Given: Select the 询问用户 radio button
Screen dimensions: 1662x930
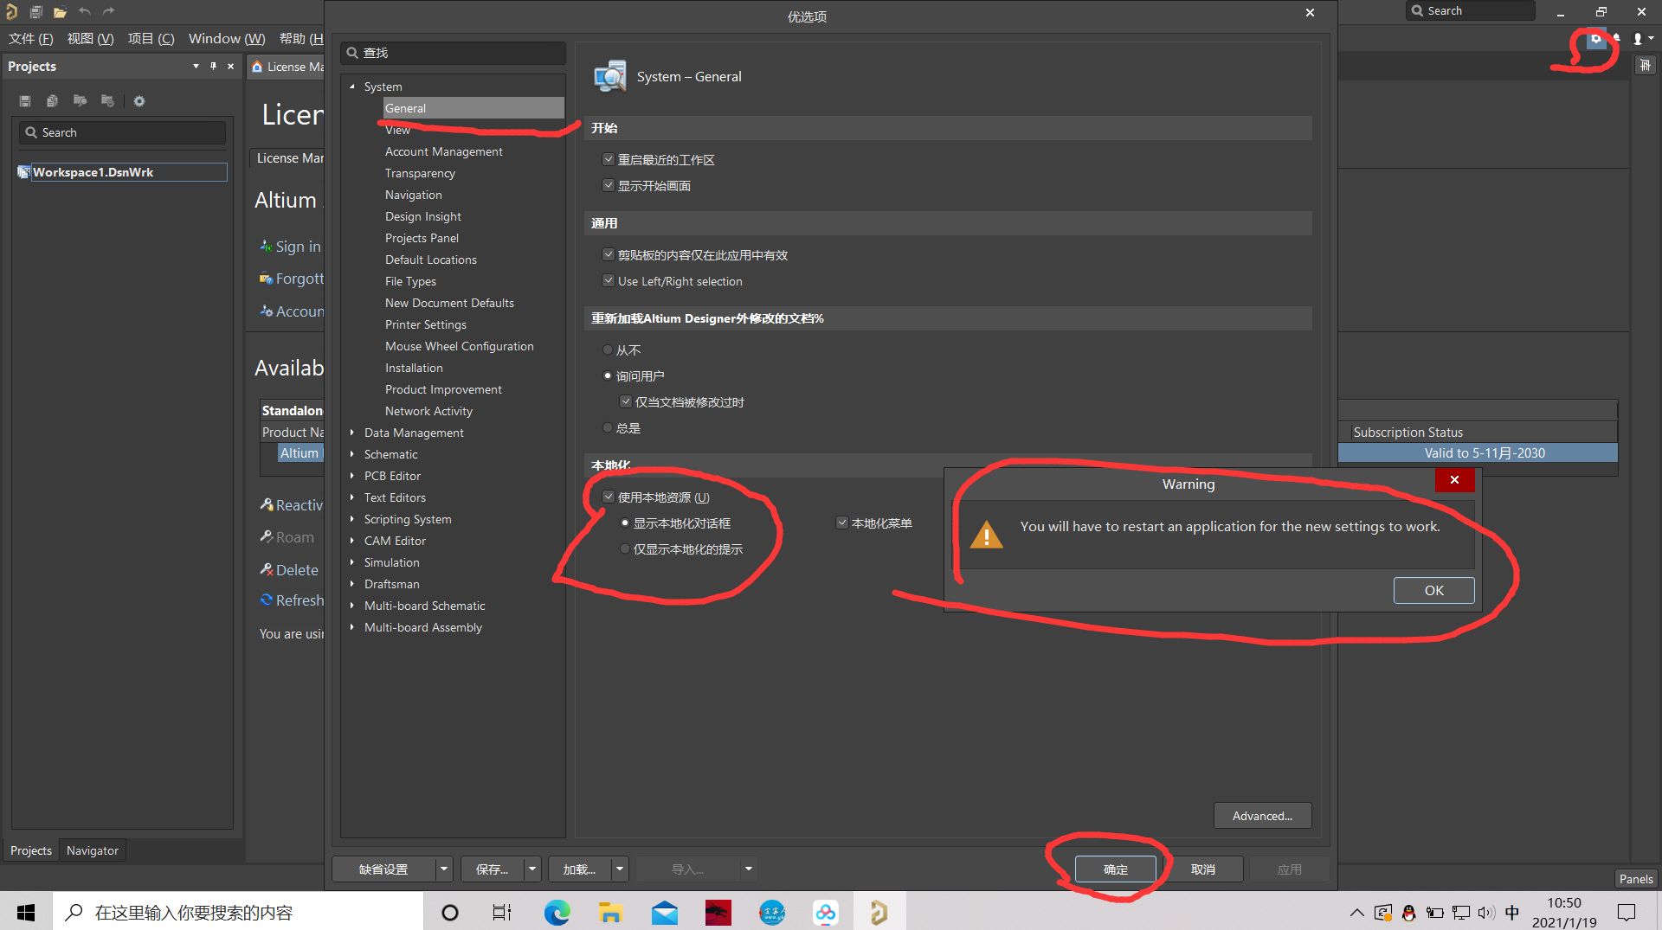Looking at the screenshot, I should pyautogui.click(x=608, y=375).
